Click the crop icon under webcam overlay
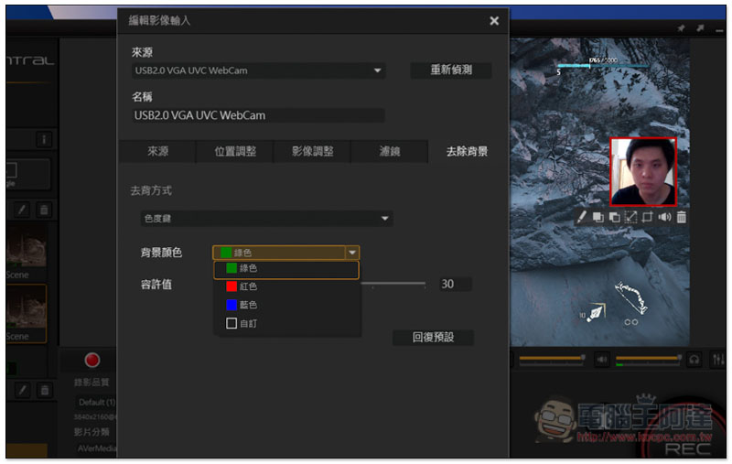732x464 pixels. (648, 217)
